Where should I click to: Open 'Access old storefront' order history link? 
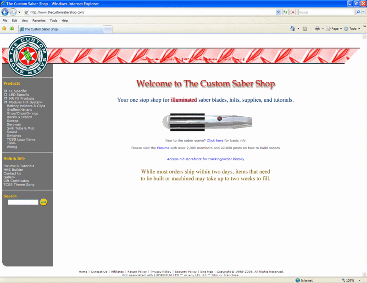[206, 159]
